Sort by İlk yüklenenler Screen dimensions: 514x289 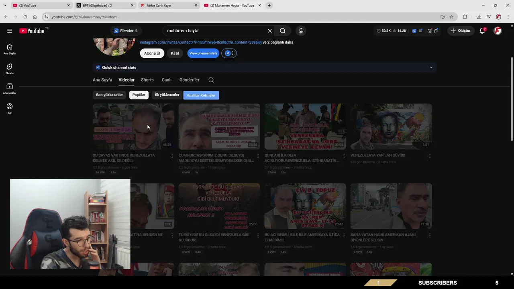[x=167, y=95]
